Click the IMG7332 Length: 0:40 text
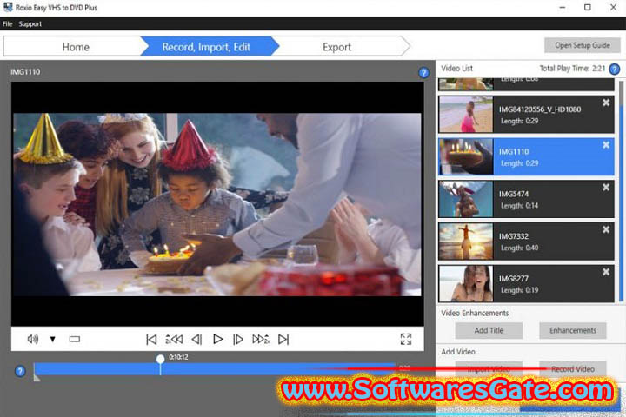The height and width of the screenshot is (417, 626). (x=519, y=248)
